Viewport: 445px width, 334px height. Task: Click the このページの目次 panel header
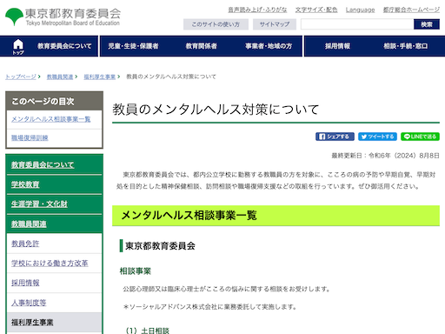[54, 101]
